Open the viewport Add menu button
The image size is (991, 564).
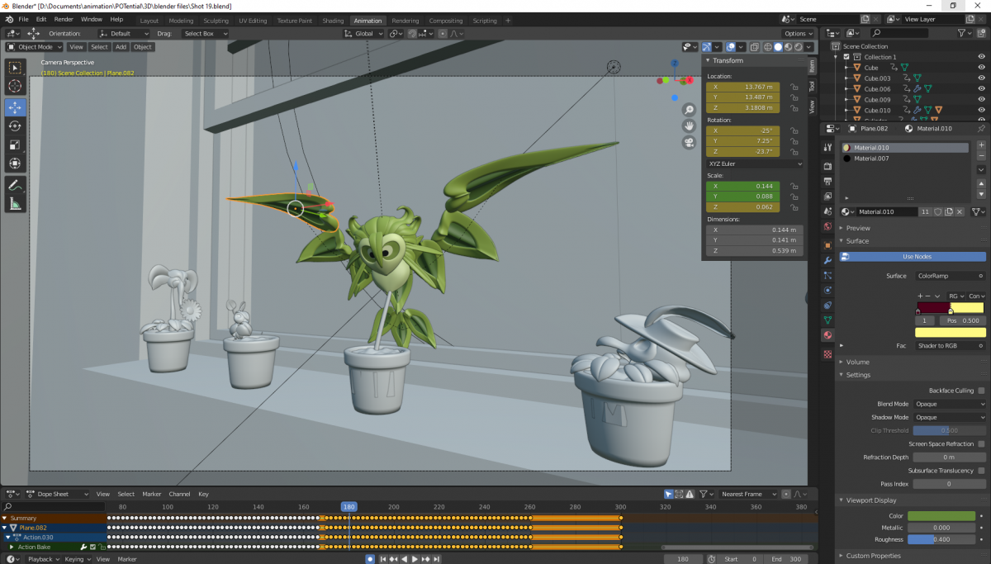[121, 47]
